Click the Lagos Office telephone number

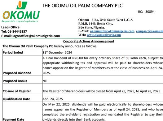tap(14, 31)
